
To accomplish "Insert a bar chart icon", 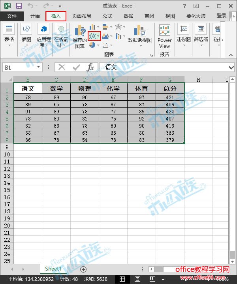I will pyautogui.click(x=105, y=27).
